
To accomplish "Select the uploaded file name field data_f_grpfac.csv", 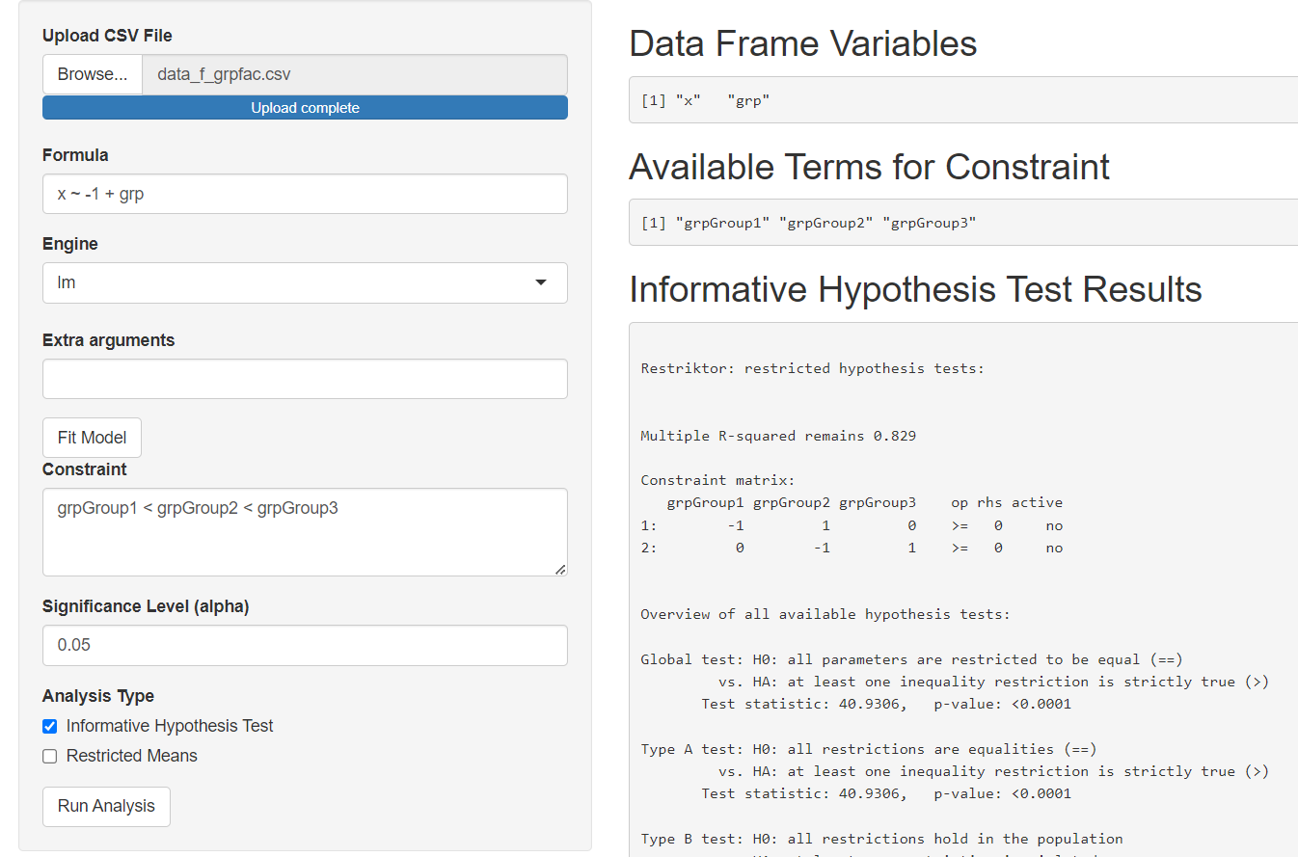I will [355, 74].
